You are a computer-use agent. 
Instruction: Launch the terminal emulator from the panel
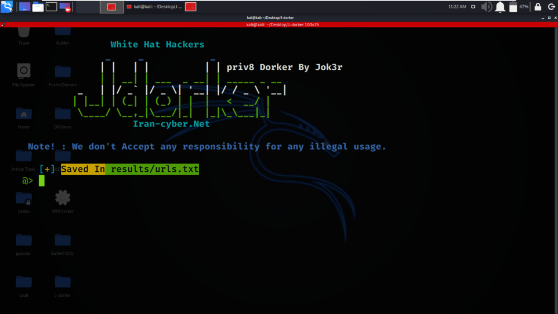pos(51,6)
